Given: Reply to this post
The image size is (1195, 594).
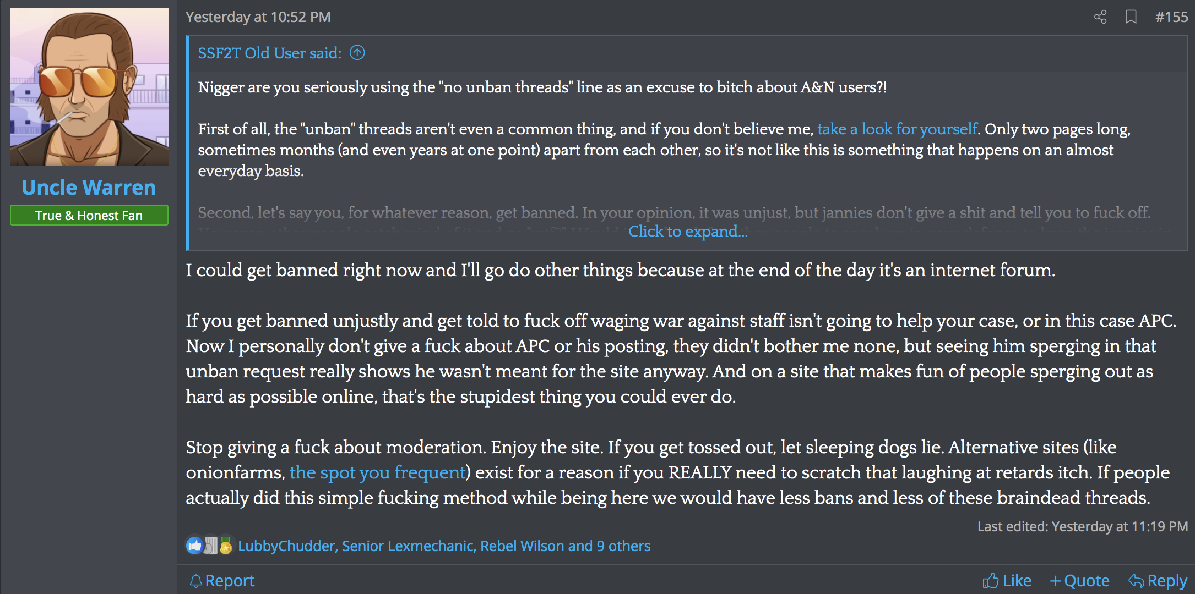Looking at the screenshot, I should pos(1158,581).
